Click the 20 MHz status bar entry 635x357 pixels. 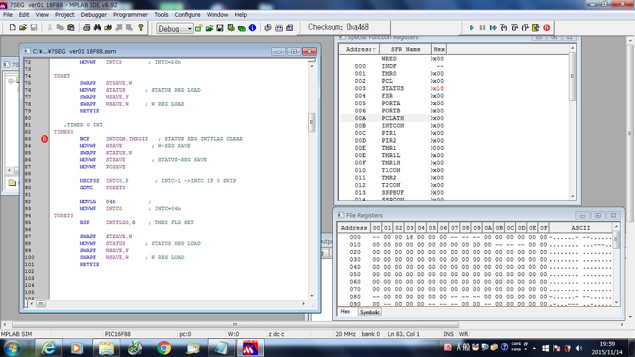click(x=346, y=334)
